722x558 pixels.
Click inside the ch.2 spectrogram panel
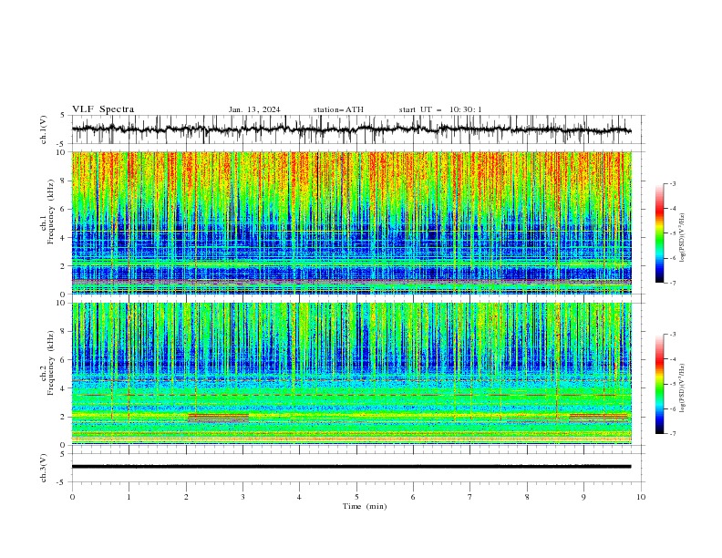coord(352,374)
